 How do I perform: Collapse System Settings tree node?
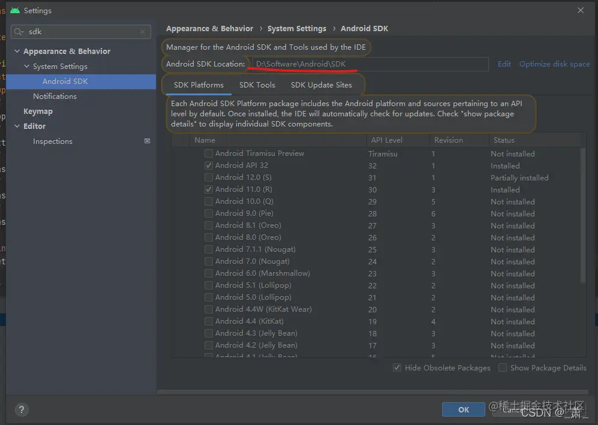(x=27, y=67)
